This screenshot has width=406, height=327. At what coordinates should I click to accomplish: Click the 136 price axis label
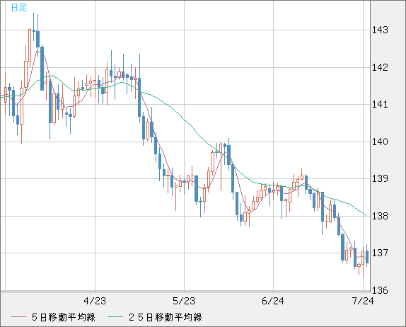(380, 290)
